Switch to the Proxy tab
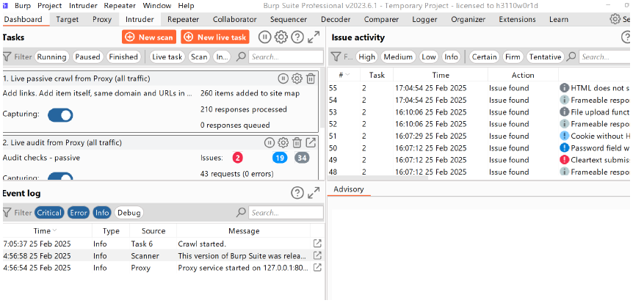Image resolution: width=633 pixels, height=303 pixels. 102,19
